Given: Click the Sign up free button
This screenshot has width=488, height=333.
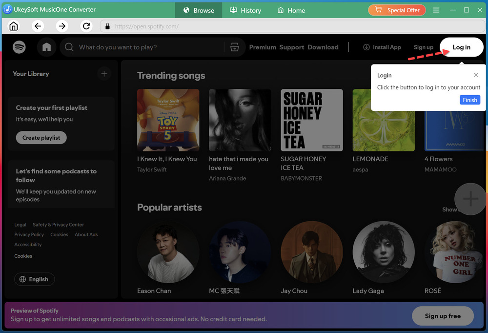Looking at the screenshot, I should click(443, 316).
